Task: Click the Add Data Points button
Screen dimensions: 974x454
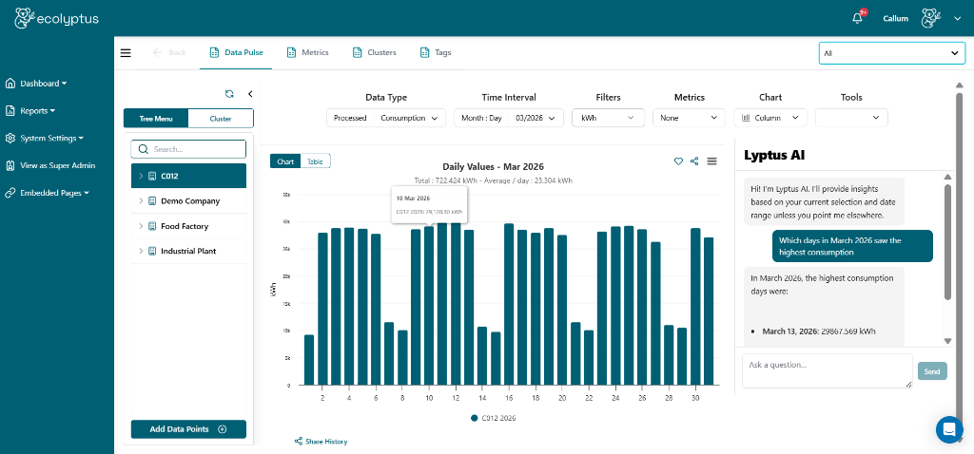Action: tap(188, 429)
